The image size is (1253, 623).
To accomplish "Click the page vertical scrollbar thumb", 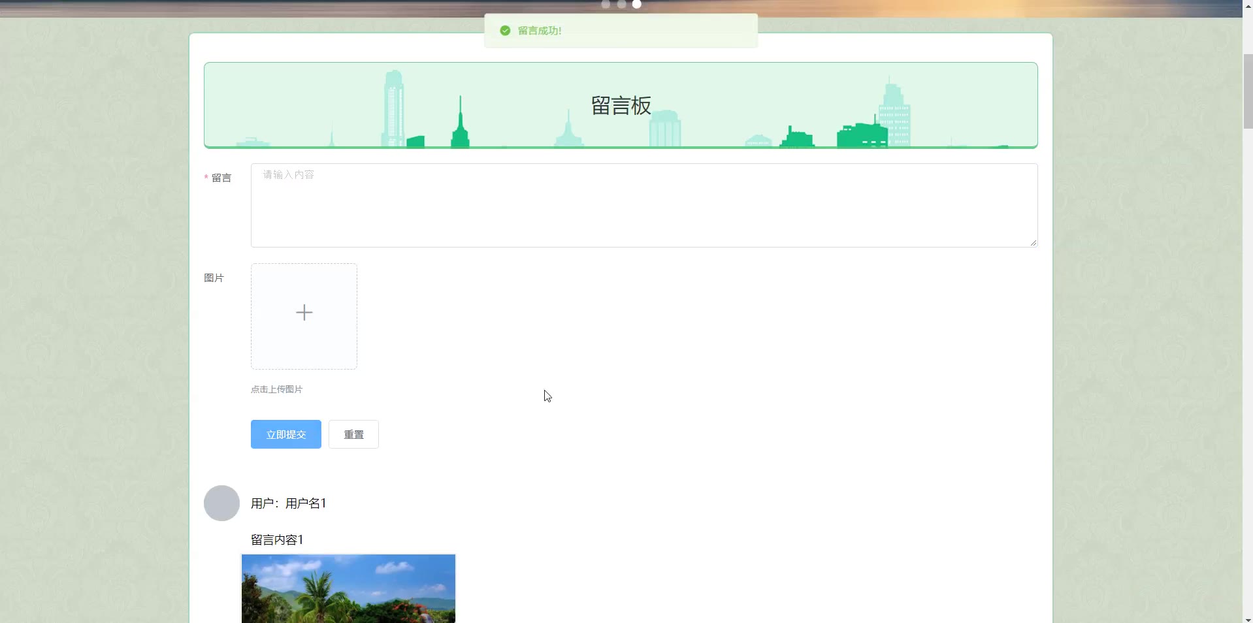I will click(1248, 91).
